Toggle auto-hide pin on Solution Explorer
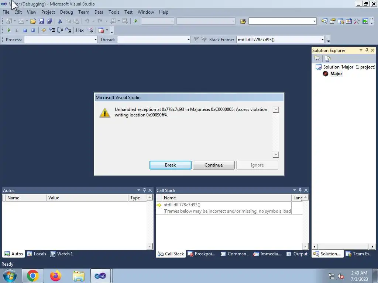Viewport: 378px width, 283px height. point(367,50)
